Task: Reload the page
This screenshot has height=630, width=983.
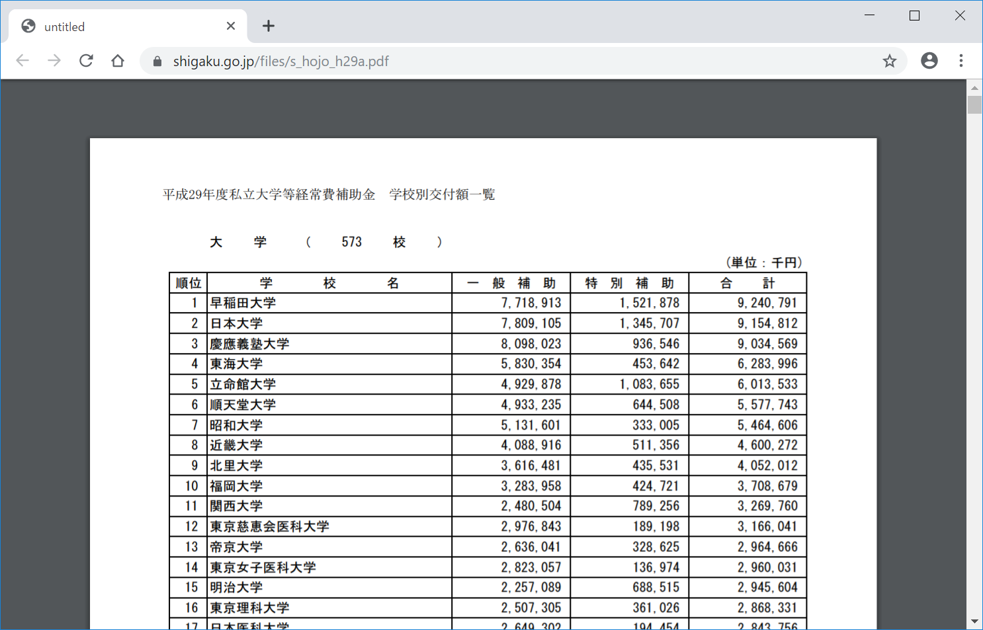Action: pos(86,61)
